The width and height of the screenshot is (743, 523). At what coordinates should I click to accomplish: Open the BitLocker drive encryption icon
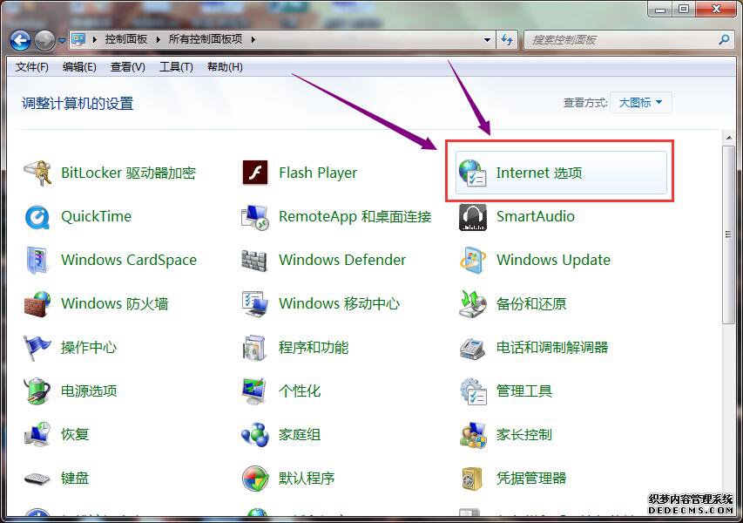[37, 173]
